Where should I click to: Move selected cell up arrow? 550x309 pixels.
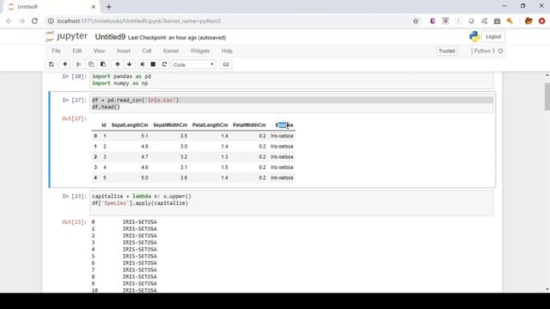[x=118, y=64]
